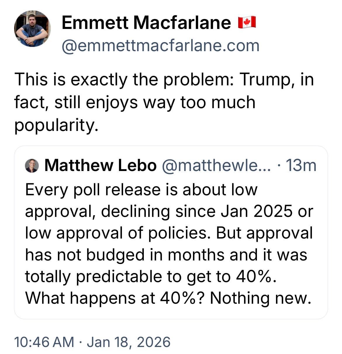Screen dimensions: 342x354
Task: Open the Emmett Macfarlane display name
Action: [146, 23]
